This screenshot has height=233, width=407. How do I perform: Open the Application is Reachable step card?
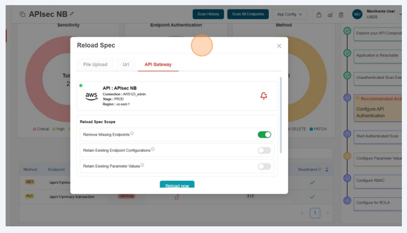(378, 56)
